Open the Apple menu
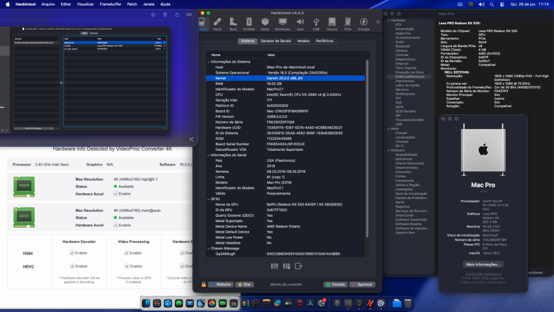Screen dimensions: 554x312 click(7, 4)
